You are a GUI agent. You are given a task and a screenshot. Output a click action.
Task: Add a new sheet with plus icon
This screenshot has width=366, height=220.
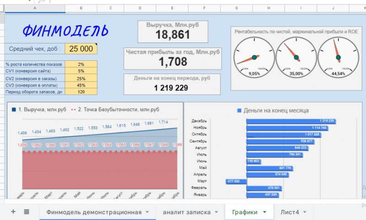13,212
